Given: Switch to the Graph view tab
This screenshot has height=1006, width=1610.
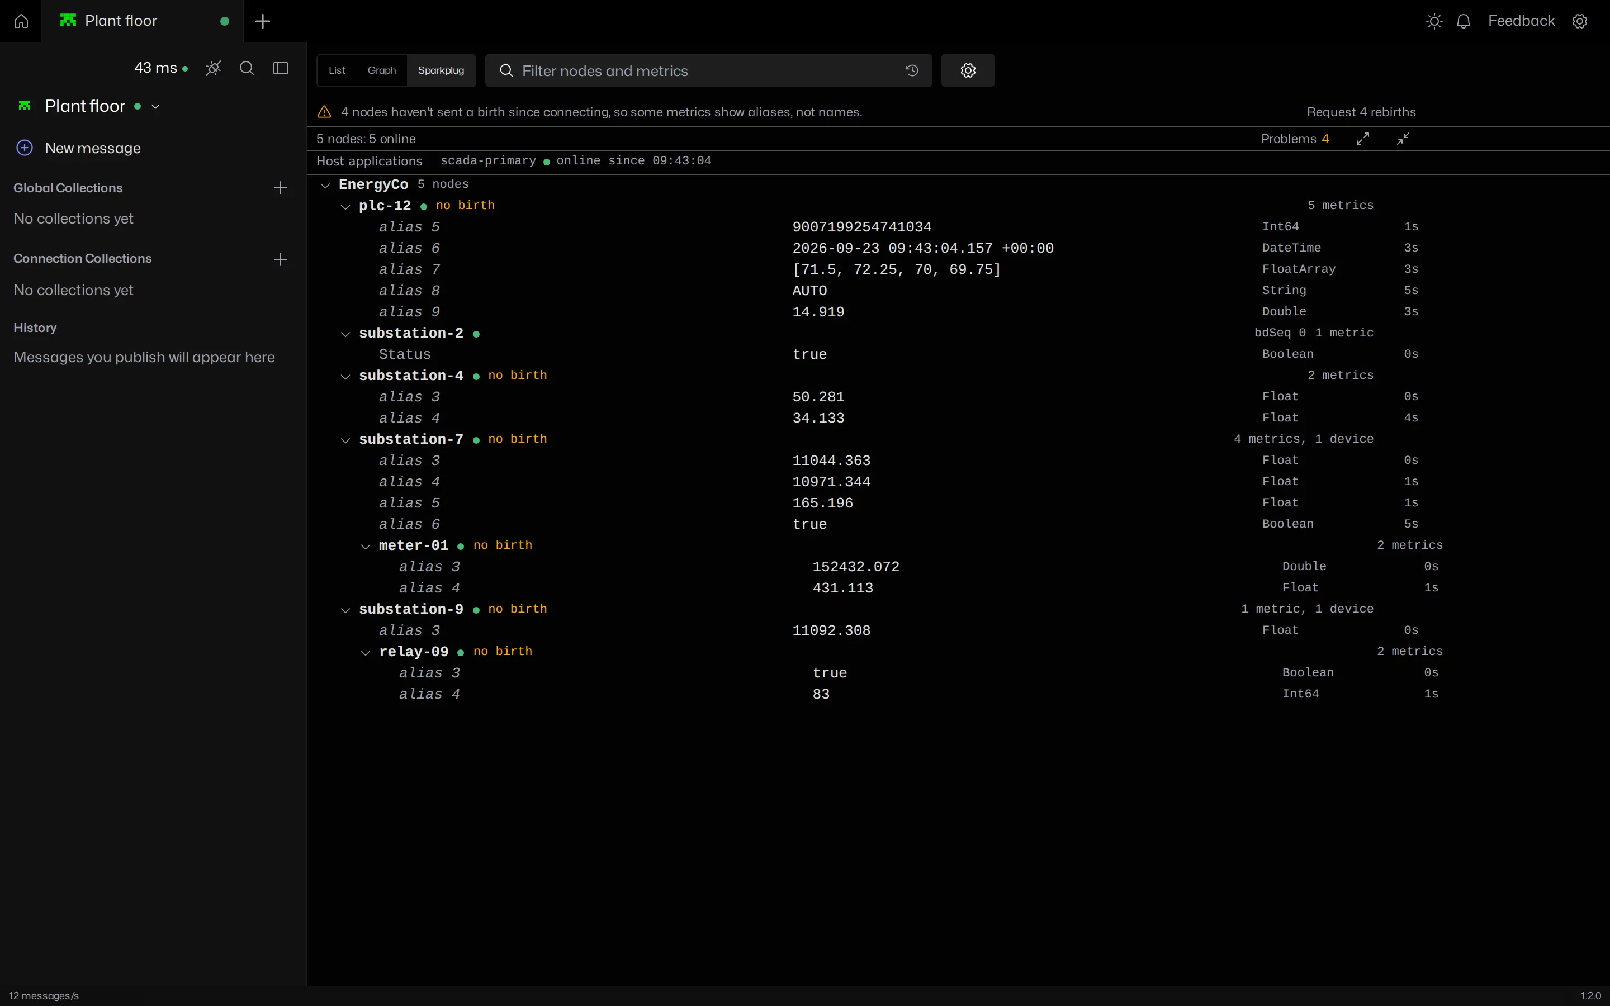Looking at the screenshot, I should click(x=382, y=70).
